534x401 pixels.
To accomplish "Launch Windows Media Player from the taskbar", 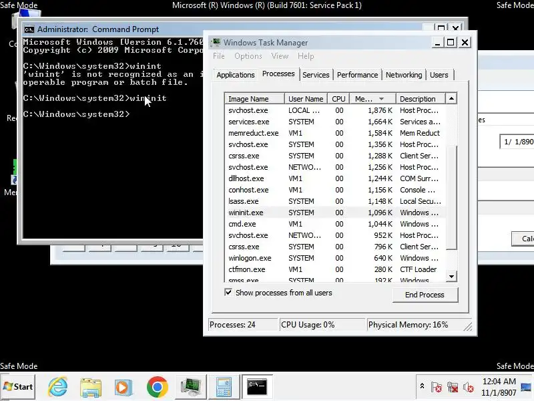I will (123, 387).
